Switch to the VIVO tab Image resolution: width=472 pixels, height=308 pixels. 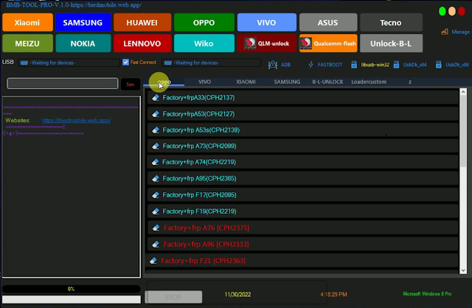click(205, 82)
